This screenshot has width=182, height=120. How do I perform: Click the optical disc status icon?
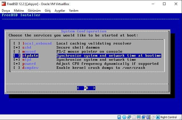(x=124, y=117)
